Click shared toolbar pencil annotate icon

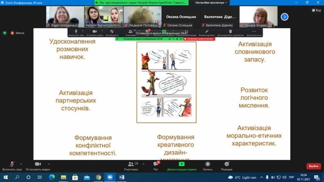[x=207, y=32]
